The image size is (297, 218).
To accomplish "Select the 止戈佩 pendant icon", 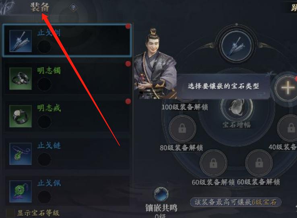I will [x=21, y=191].
